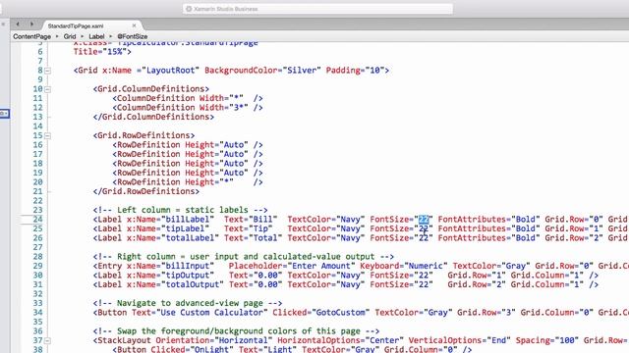Click "totalOutput" name on line 31
This screenshot has width=629, height=353.
click(193, 284)
